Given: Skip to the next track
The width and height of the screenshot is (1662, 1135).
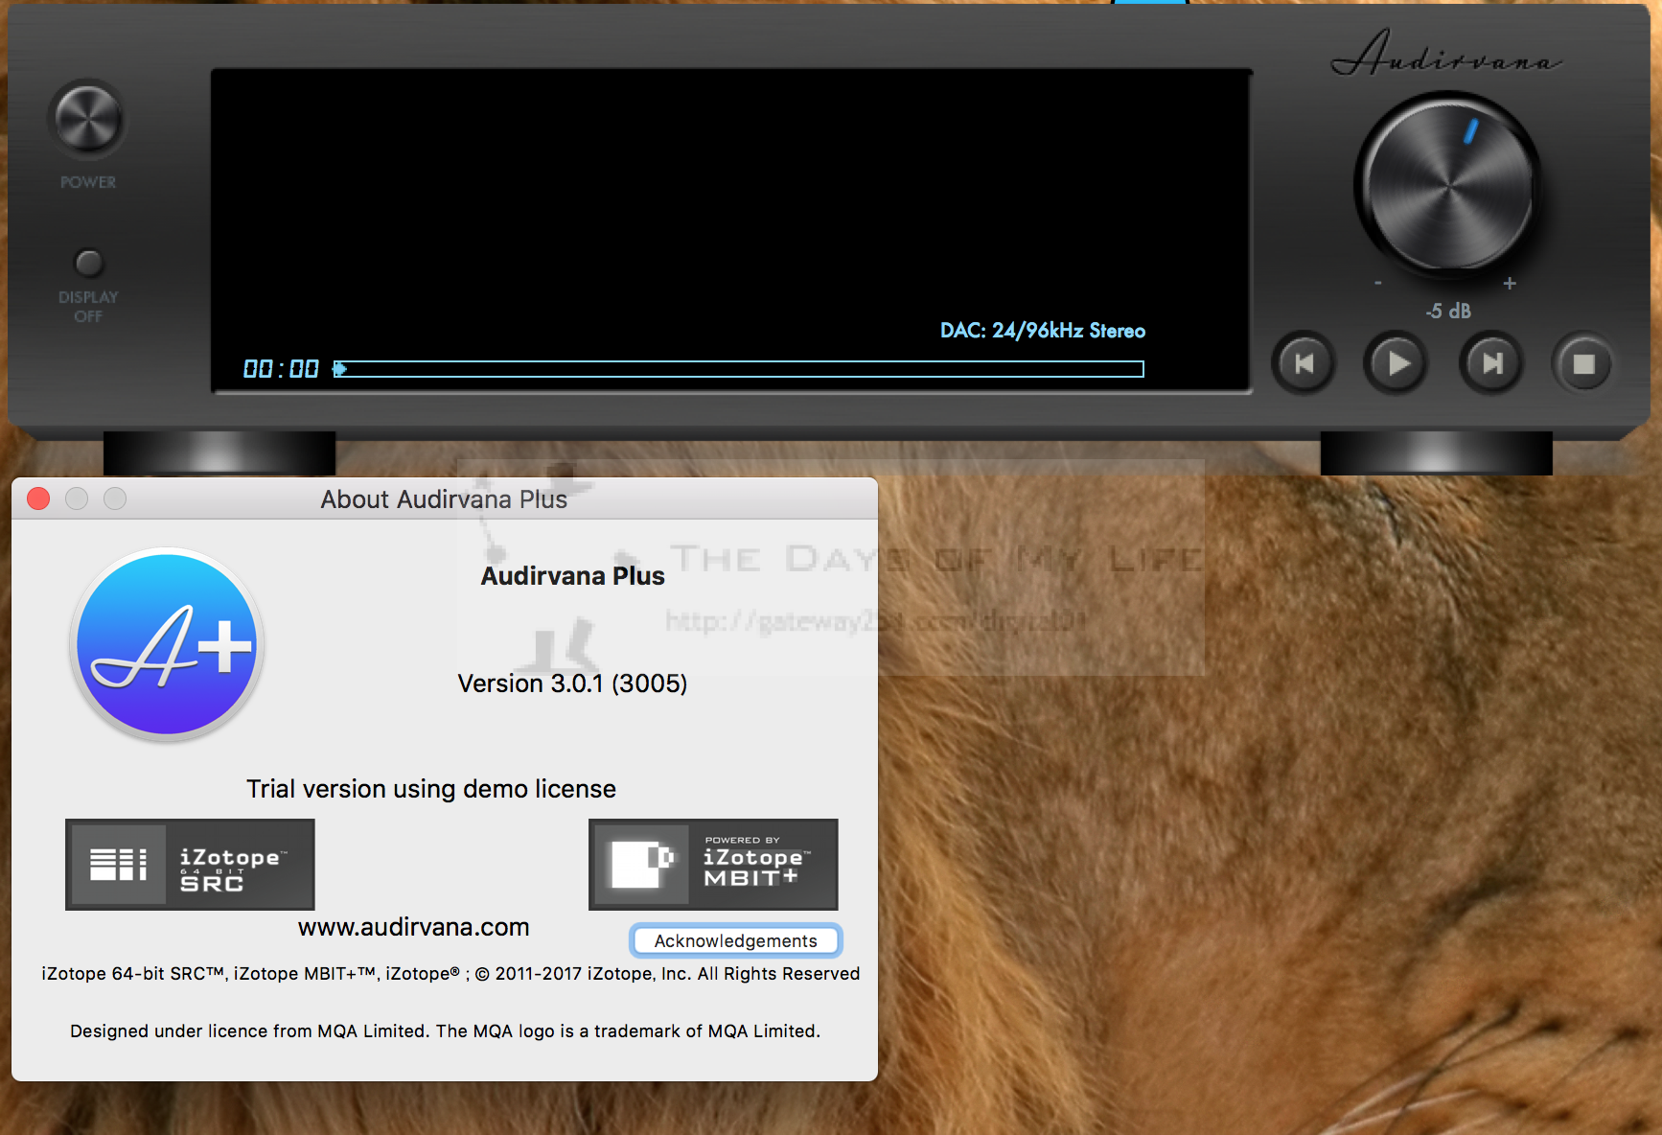Looking at the screenshot, I should [1490, 364].
